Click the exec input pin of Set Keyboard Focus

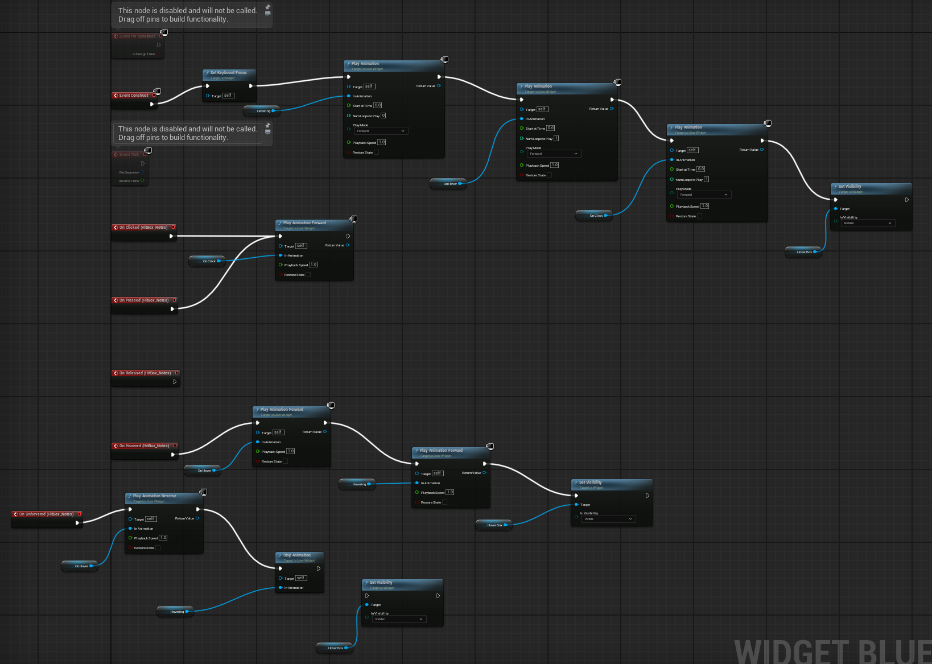[207, 86]
